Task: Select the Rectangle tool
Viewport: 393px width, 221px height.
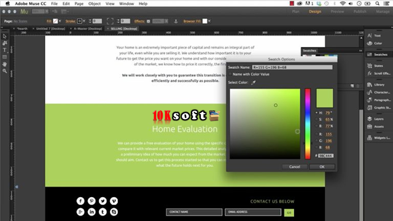Action: coord(4,57)
